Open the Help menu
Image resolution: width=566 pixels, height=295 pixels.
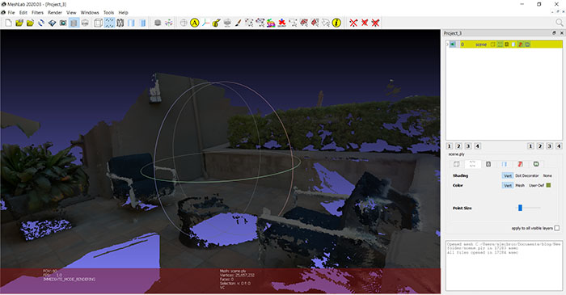click(123, 12)
